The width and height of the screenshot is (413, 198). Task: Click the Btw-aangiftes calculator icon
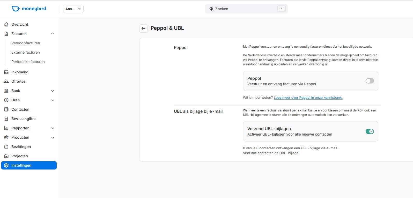pyautogui.click(x=6, y=119)
